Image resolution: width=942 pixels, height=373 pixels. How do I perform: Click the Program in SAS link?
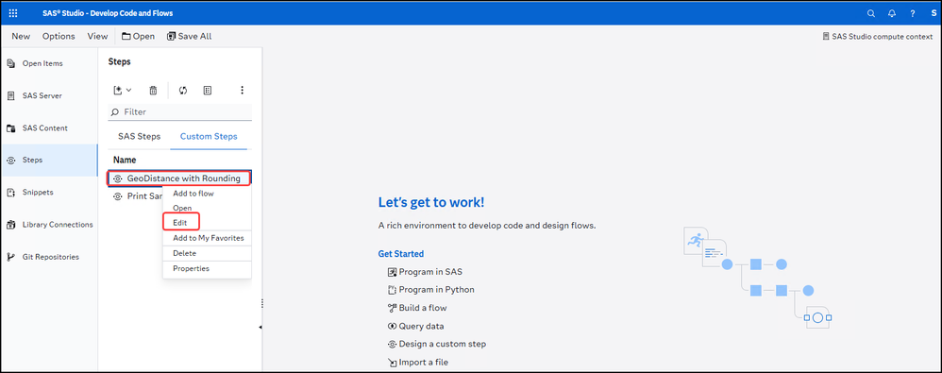426,272
